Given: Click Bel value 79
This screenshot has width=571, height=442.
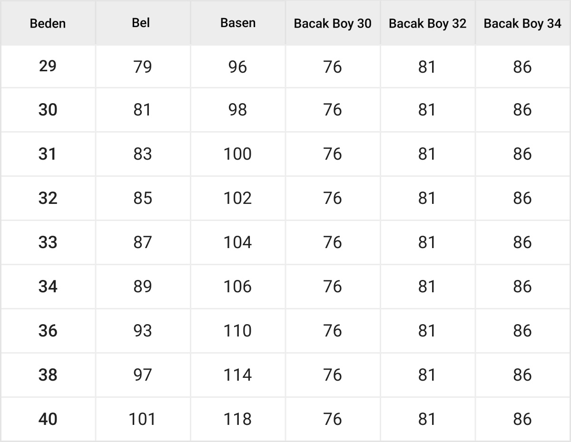Looking at the screenshot, I should pyautogui.click(x=142, y=67).
